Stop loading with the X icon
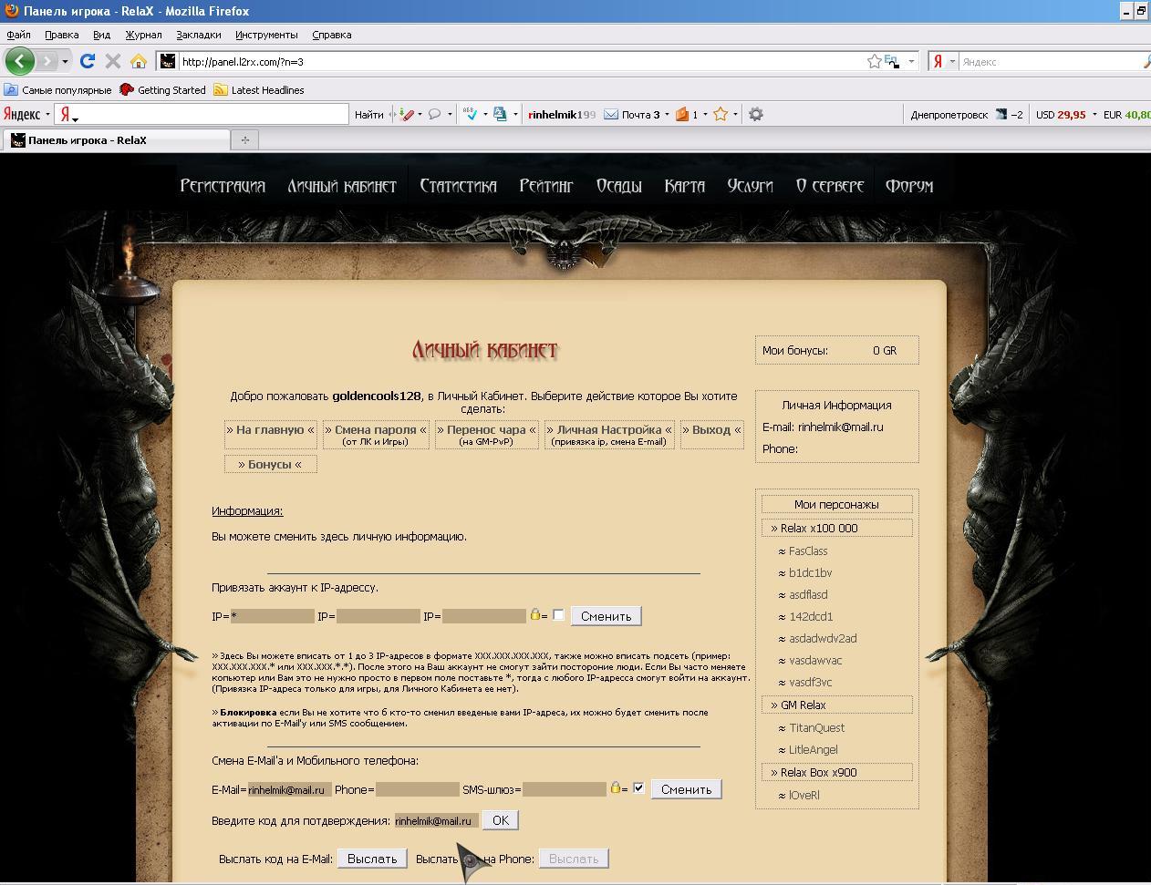Viewport: 1151px width, 885px height. (113, 61)
